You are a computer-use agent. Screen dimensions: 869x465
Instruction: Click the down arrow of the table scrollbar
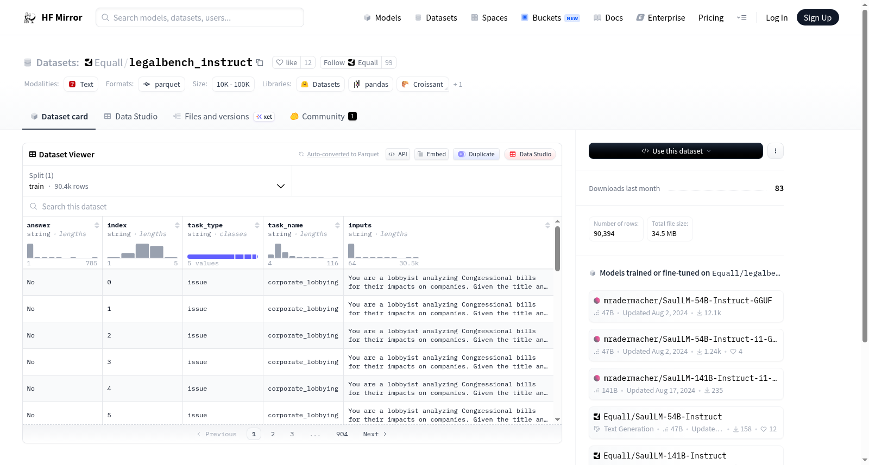[557, 419]
